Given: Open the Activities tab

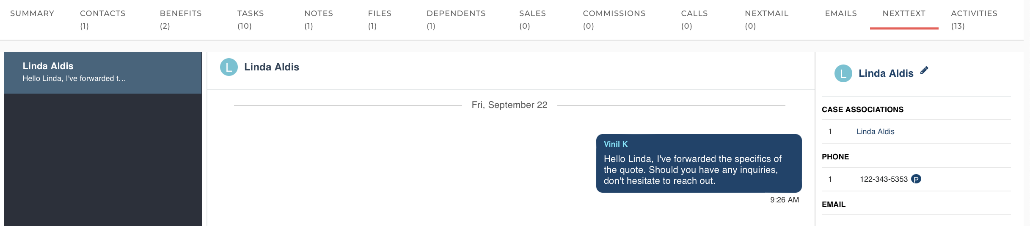Looking at the screenshot, I should pyautogui.click(x=974, y=19).
